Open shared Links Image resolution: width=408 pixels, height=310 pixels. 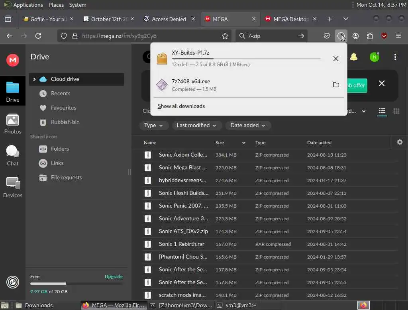coord(57,163)
